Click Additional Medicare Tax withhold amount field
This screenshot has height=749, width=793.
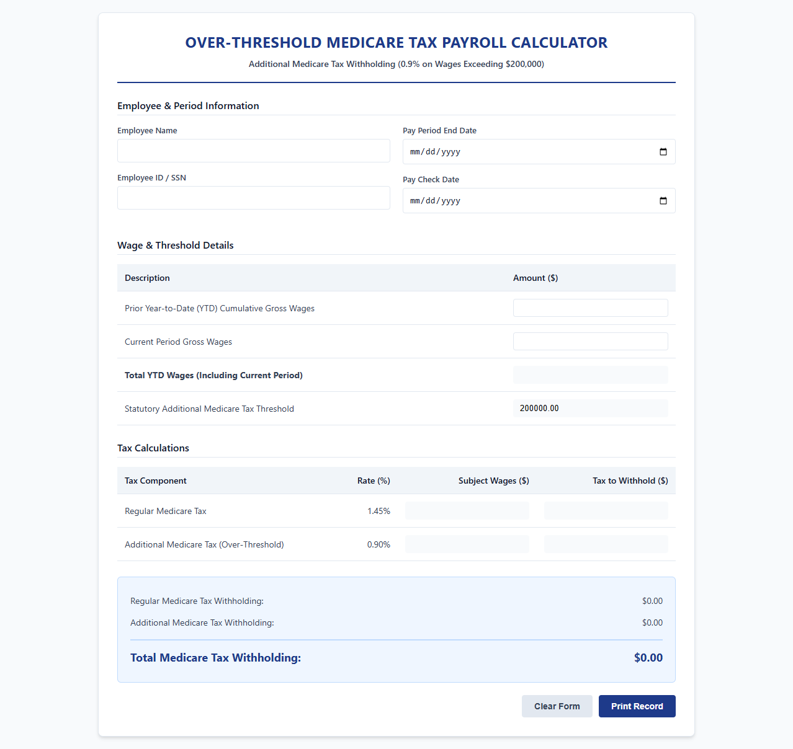tap(606, 544)
